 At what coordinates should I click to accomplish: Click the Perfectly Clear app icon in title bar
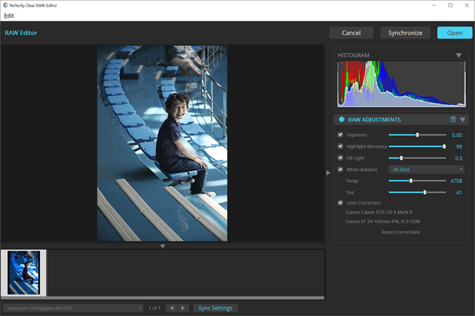point(5,5)
